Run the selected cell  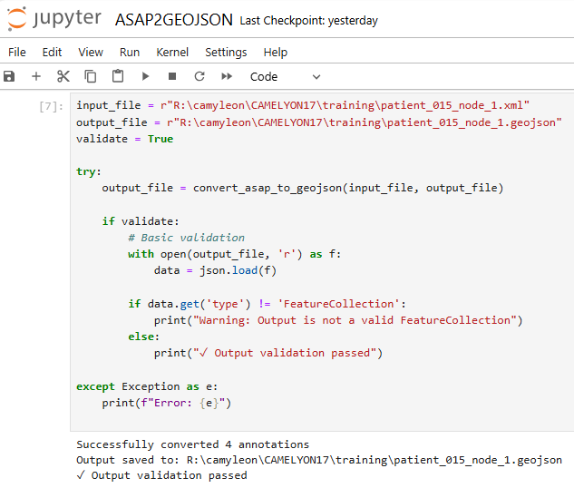pyautogui.click(x=145, y=77)
